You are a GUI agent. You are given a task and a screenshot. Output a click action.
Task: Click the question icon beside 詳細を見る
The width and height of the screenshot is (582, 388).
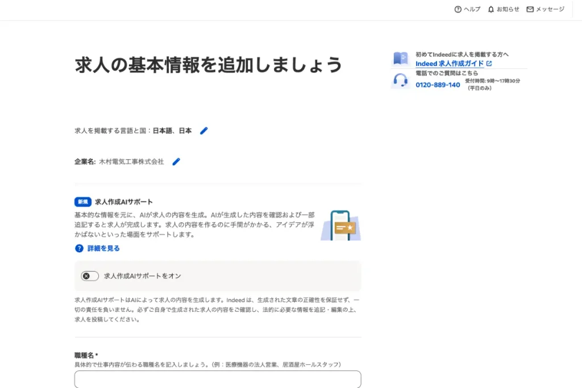click(79, 248)
